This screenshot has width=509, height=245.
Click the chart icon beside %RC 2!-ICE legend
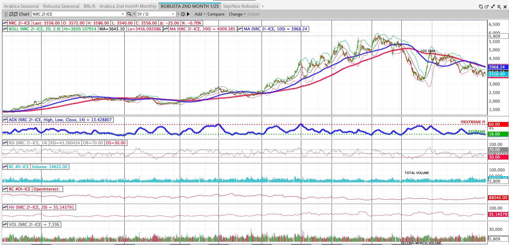5,23
